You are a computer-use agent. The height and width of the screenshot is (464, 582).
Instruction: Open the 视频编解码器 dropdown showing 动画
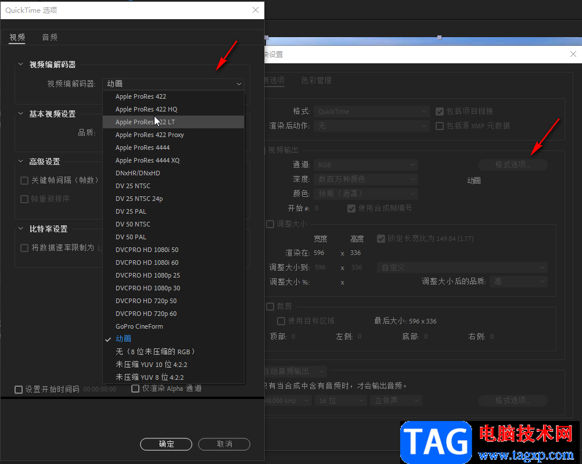point(173,84)
